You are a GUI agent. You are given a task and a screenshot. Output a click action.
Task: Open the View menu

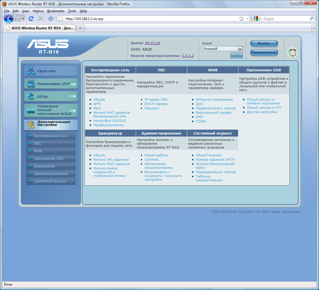[26, 11]
